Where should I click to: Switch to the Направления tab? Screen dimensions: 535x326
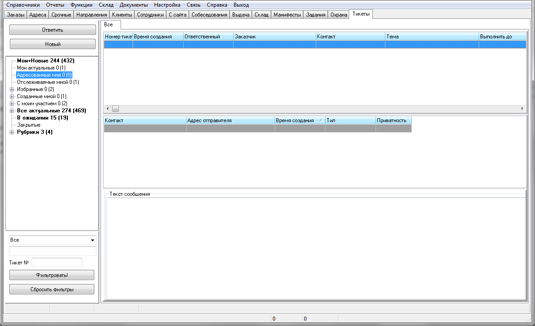point(92,15)
